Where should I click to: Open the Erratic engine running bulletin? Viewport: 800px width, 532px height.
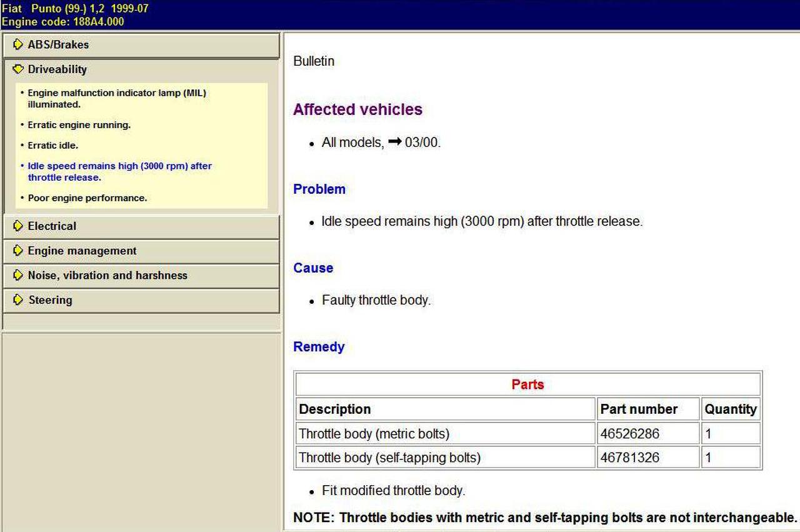click(79, 125)
